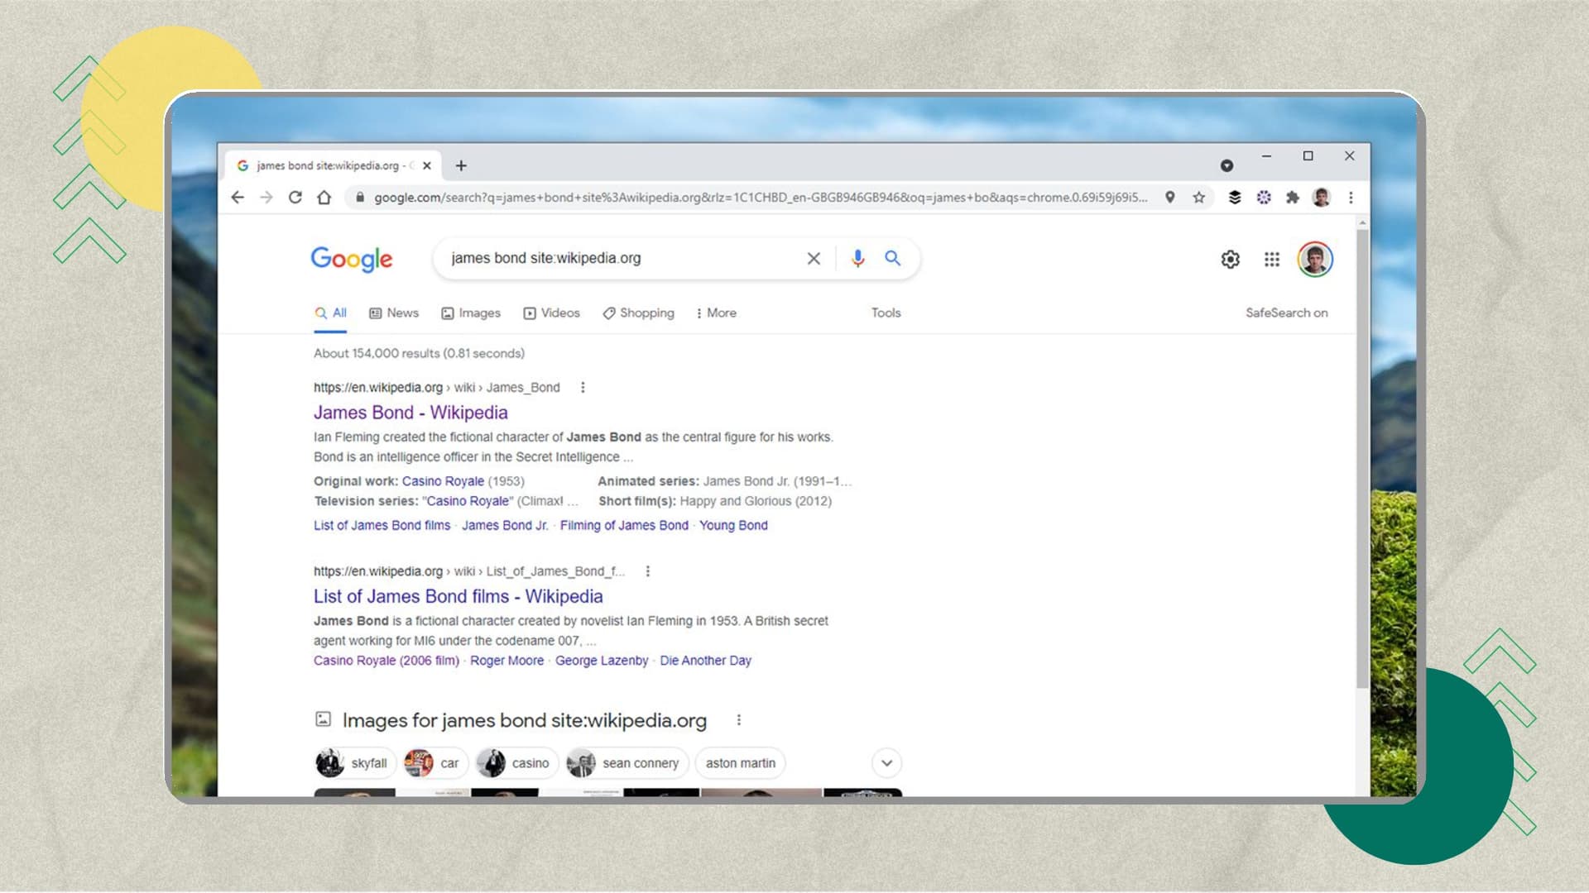Open the Google apps grid

pos(1272,260)
